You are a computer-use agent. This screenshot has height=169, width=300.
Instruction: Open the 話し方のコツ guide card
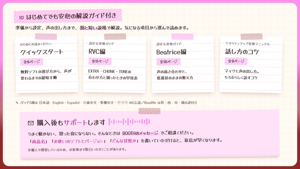pyautogui.click(x=251, y=64)
